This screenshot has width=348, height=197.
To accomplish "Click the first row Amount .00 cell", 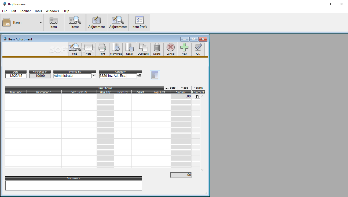I will click(x=181, y=96).
